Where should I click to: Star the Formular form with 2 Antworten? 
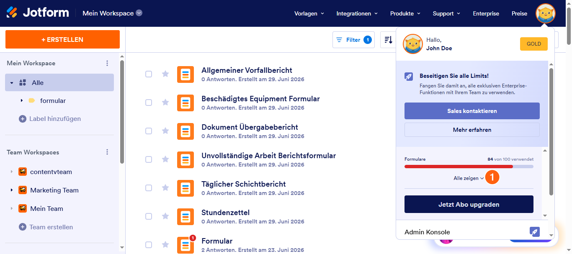coord(165,245)
